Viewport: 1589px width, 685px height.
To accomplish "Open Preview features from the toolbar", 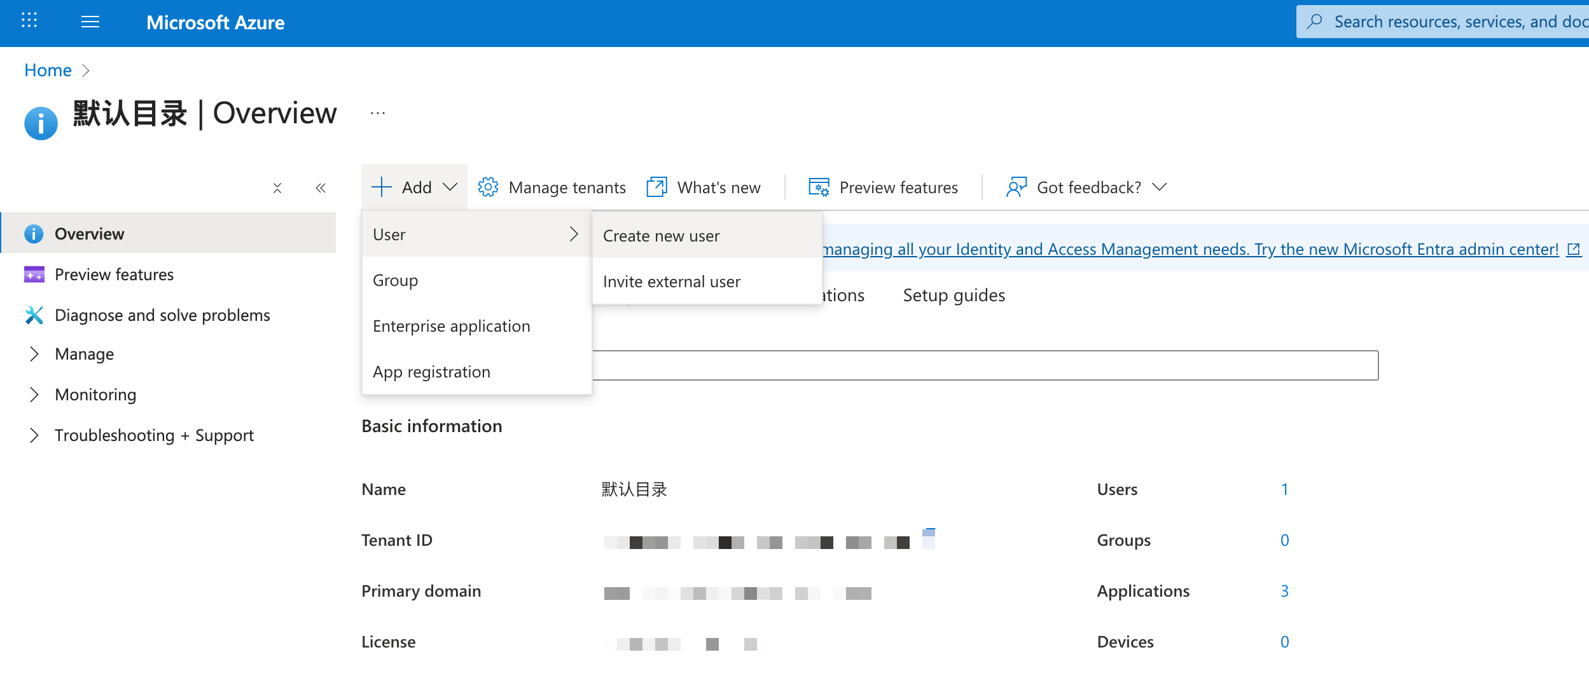I will (883, 187).
